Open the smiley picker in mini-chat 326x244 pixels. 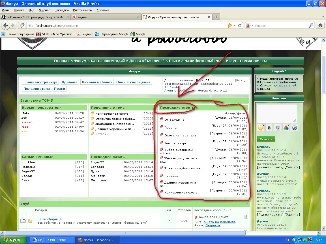[261, 128]
